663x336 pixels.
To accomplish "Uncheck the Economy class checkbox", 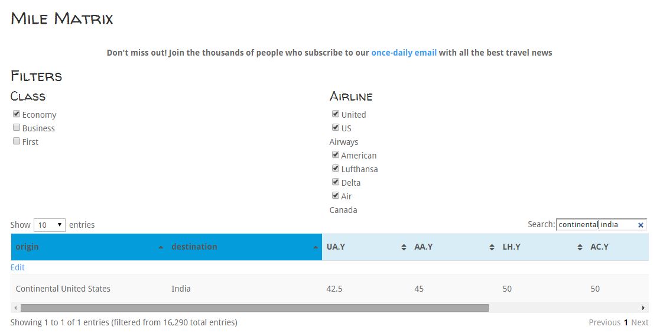I will pyautogui.click(x=17, y=114).
